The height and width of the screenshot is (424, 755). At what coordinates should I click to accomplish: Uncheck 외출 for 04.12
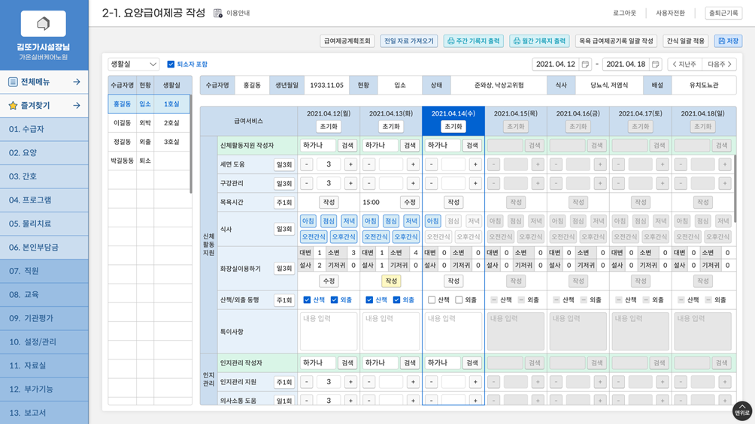334,300
